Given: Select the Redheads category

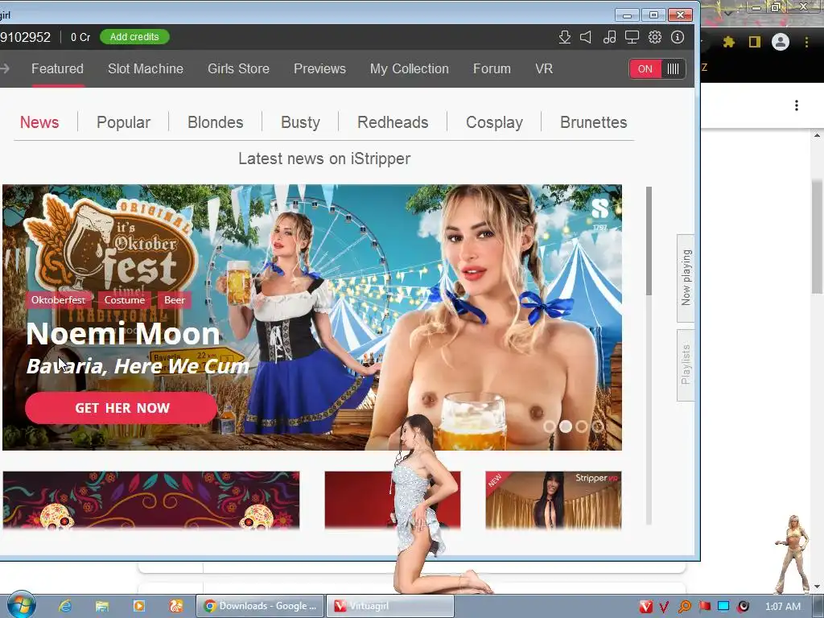Looking at the screenshot, I should [x=393, y=122].
